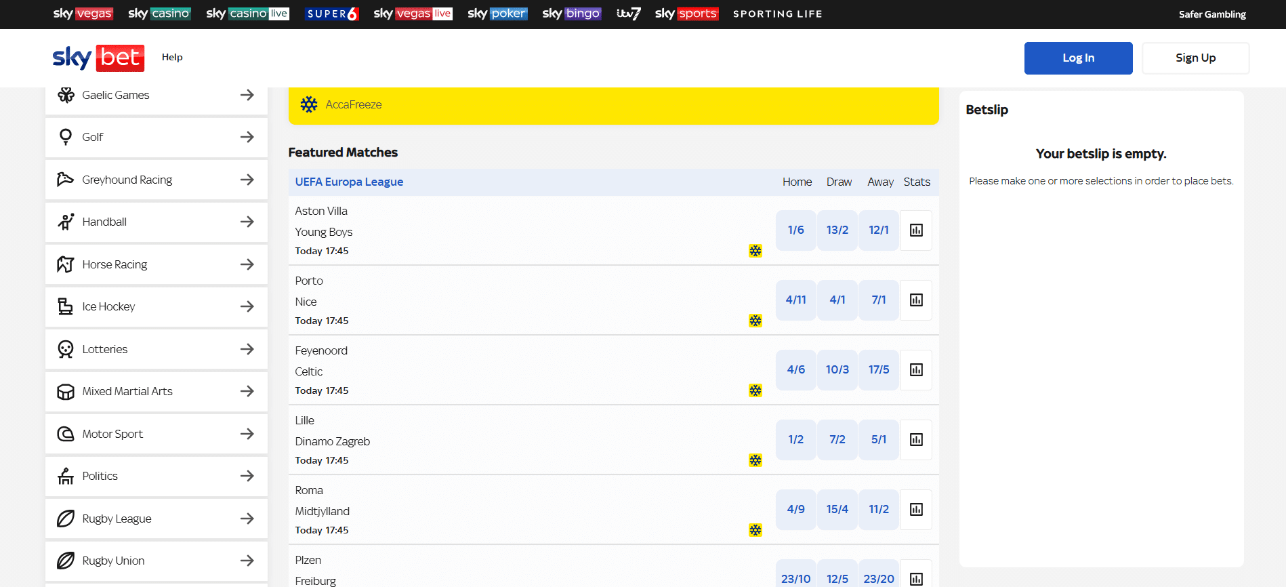
Task: Open Sky Bingo from top bar
Action: click(x=572, y=14)
